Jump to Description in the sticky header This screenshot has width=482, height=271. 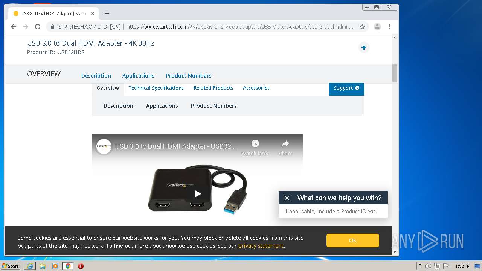[96, 76]
